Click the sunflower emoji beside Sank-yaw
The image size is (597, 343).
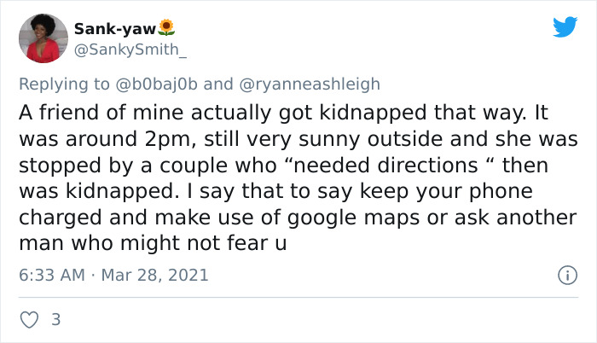166,28
